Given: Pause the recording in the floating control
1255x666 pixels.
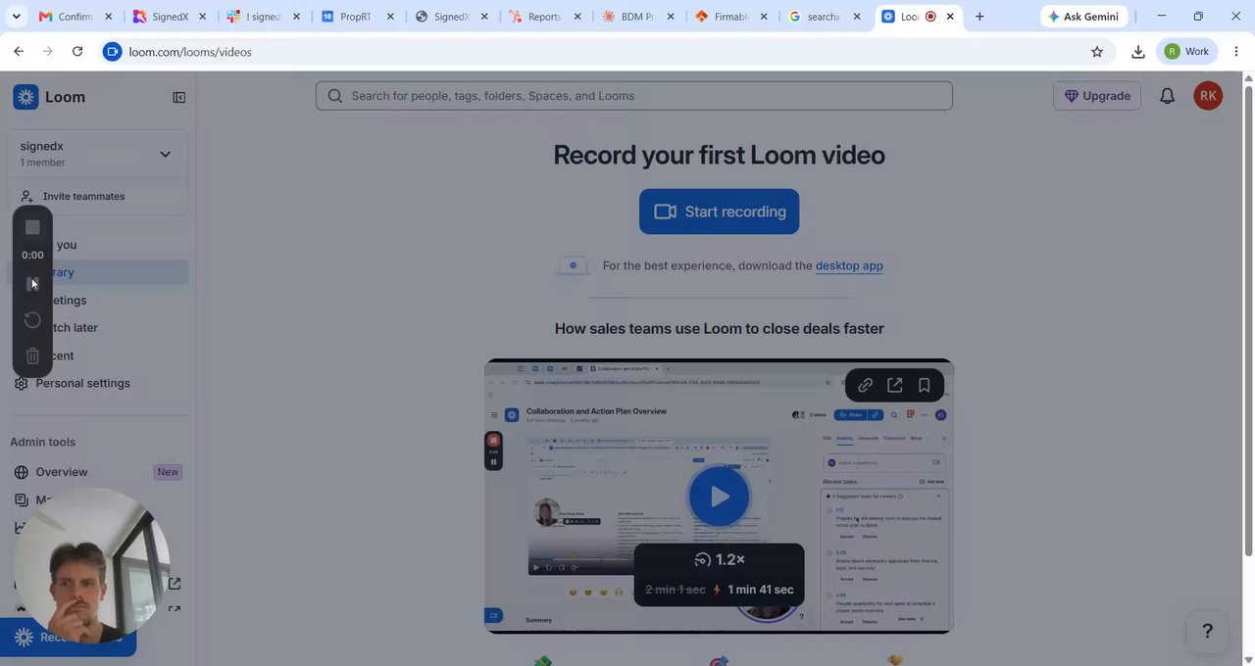Looking at the screenshot, I should coord(32,283).
